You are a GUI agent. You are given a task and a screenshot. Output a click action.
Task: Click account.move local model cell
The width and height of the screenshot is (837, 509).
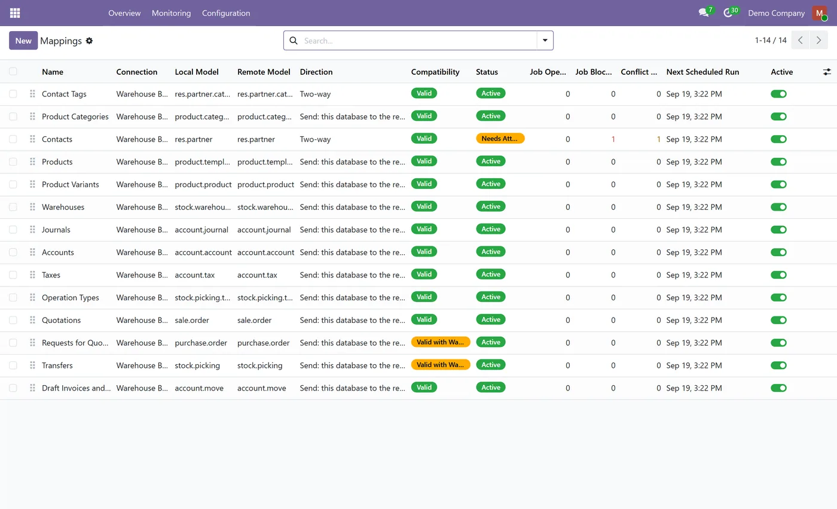click(x=199, y=388)
